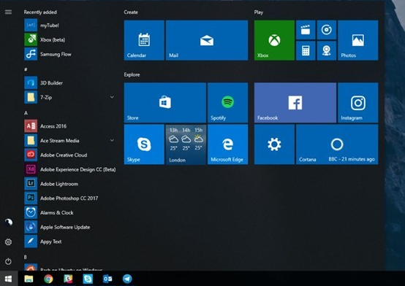This screenshot has width=405, height=286.
Task: Launch Adobe Photoshop CC 2017
Action: [69, 198]
